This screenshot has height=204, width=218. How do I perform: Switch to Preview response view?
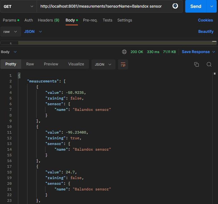coord(51,64)
